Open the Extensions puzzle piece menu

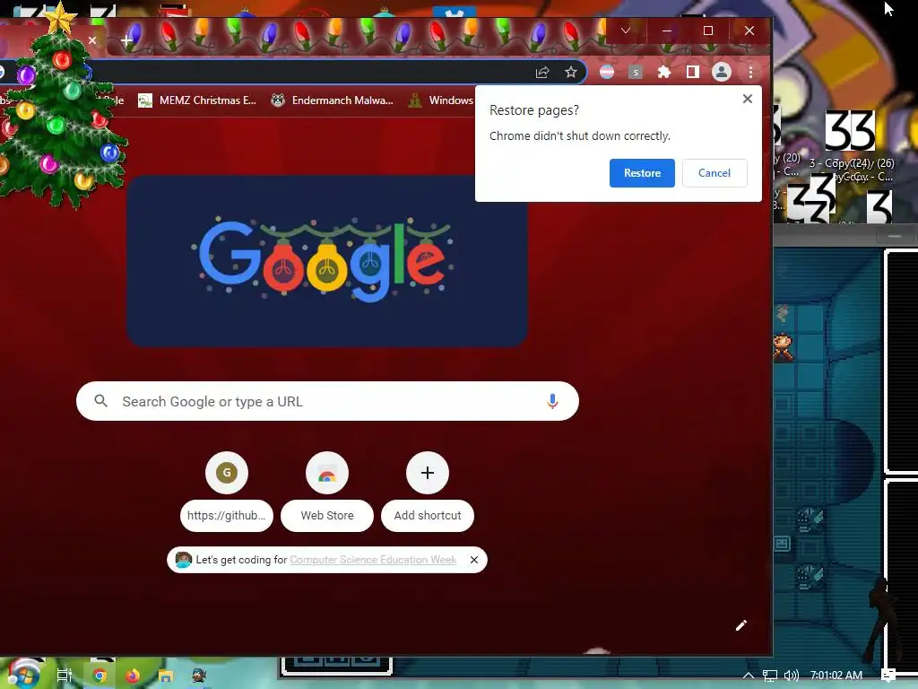pyautogui.click(x=664, y=72)
